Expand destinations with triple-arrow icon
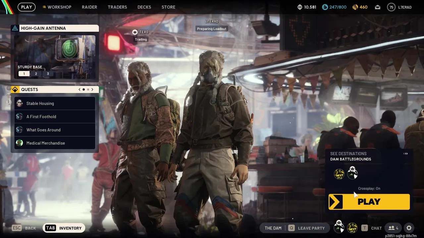The height and width of the screenshot is (238, 424). click(405, 154)
